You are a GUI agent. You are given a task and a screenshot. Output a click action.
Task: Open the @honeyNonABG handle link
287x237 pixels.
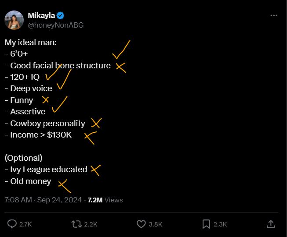(x=55, y=25)
